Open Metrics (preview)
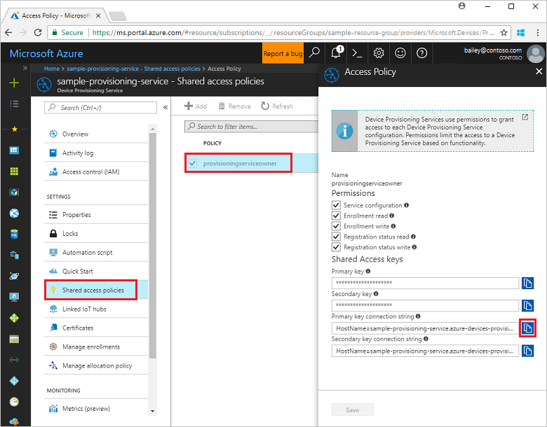 (x=96, y=408)
